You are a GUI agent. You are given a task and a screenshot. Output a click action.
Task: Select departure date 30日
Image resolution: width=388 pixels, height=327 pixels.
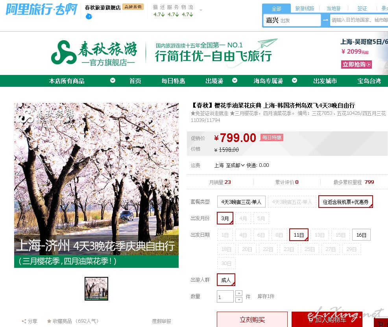(226, 263)
